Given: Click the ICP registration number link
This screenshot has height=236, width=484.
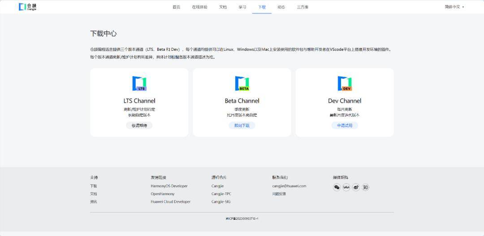Looking at the screenshot, I should [x=242, y=219].
